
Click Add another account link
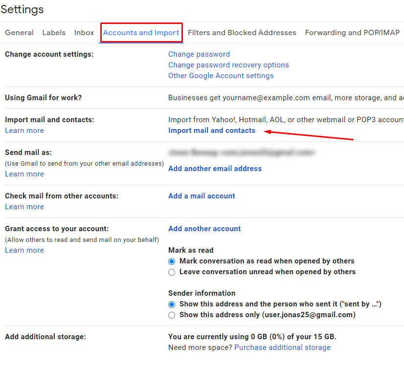(204, 229)
